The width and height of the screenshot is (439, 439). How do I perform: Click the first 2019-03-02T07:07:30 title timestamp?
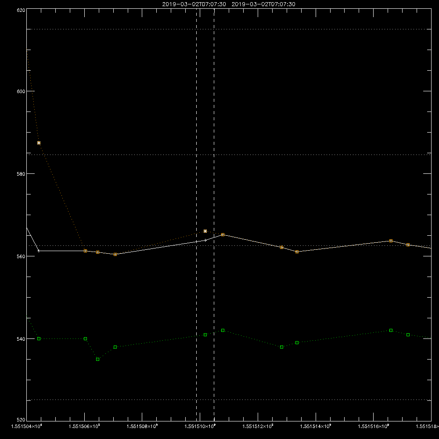coord(194,4)
